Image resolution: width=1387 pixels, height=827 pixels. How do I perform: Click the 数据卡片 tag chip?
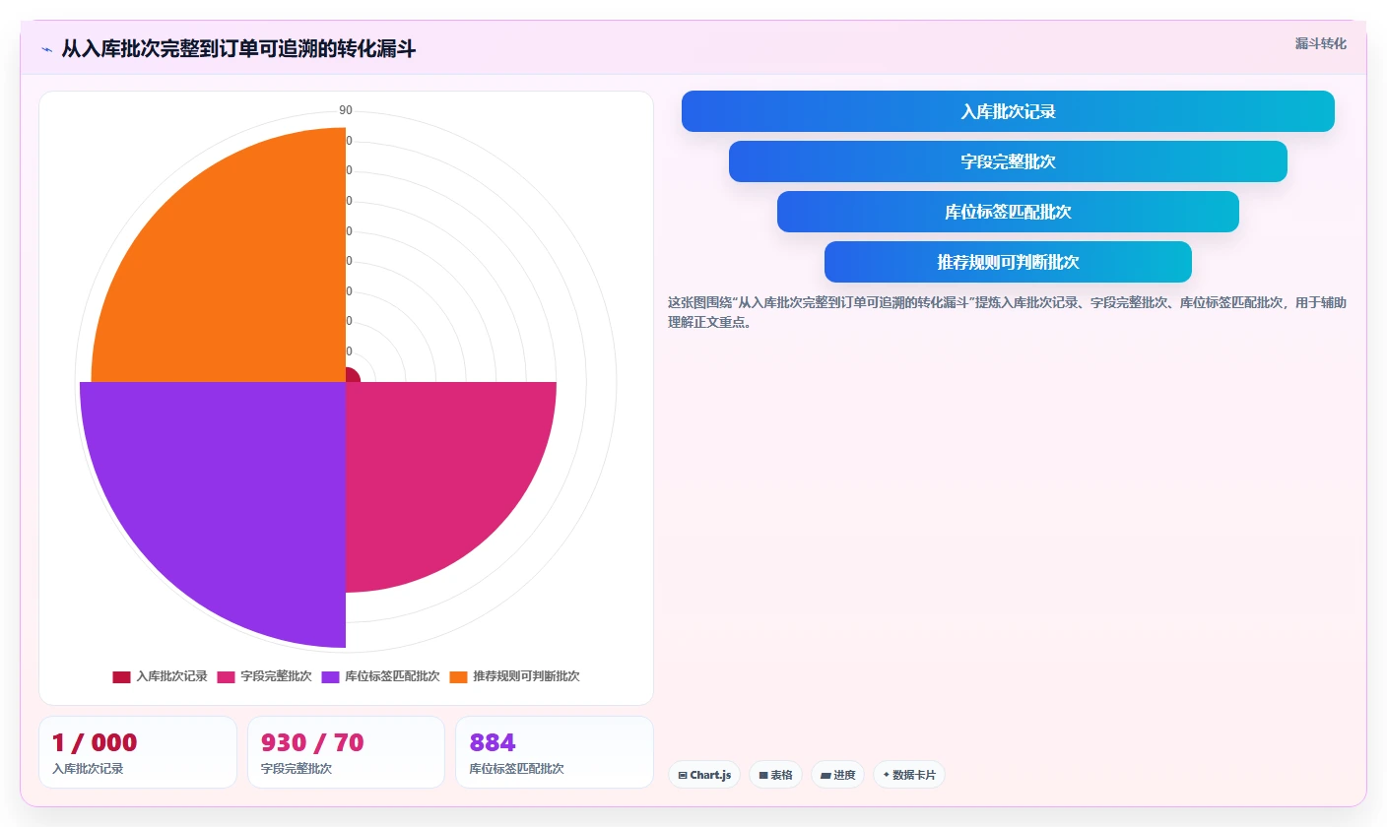tap(909, 775)
